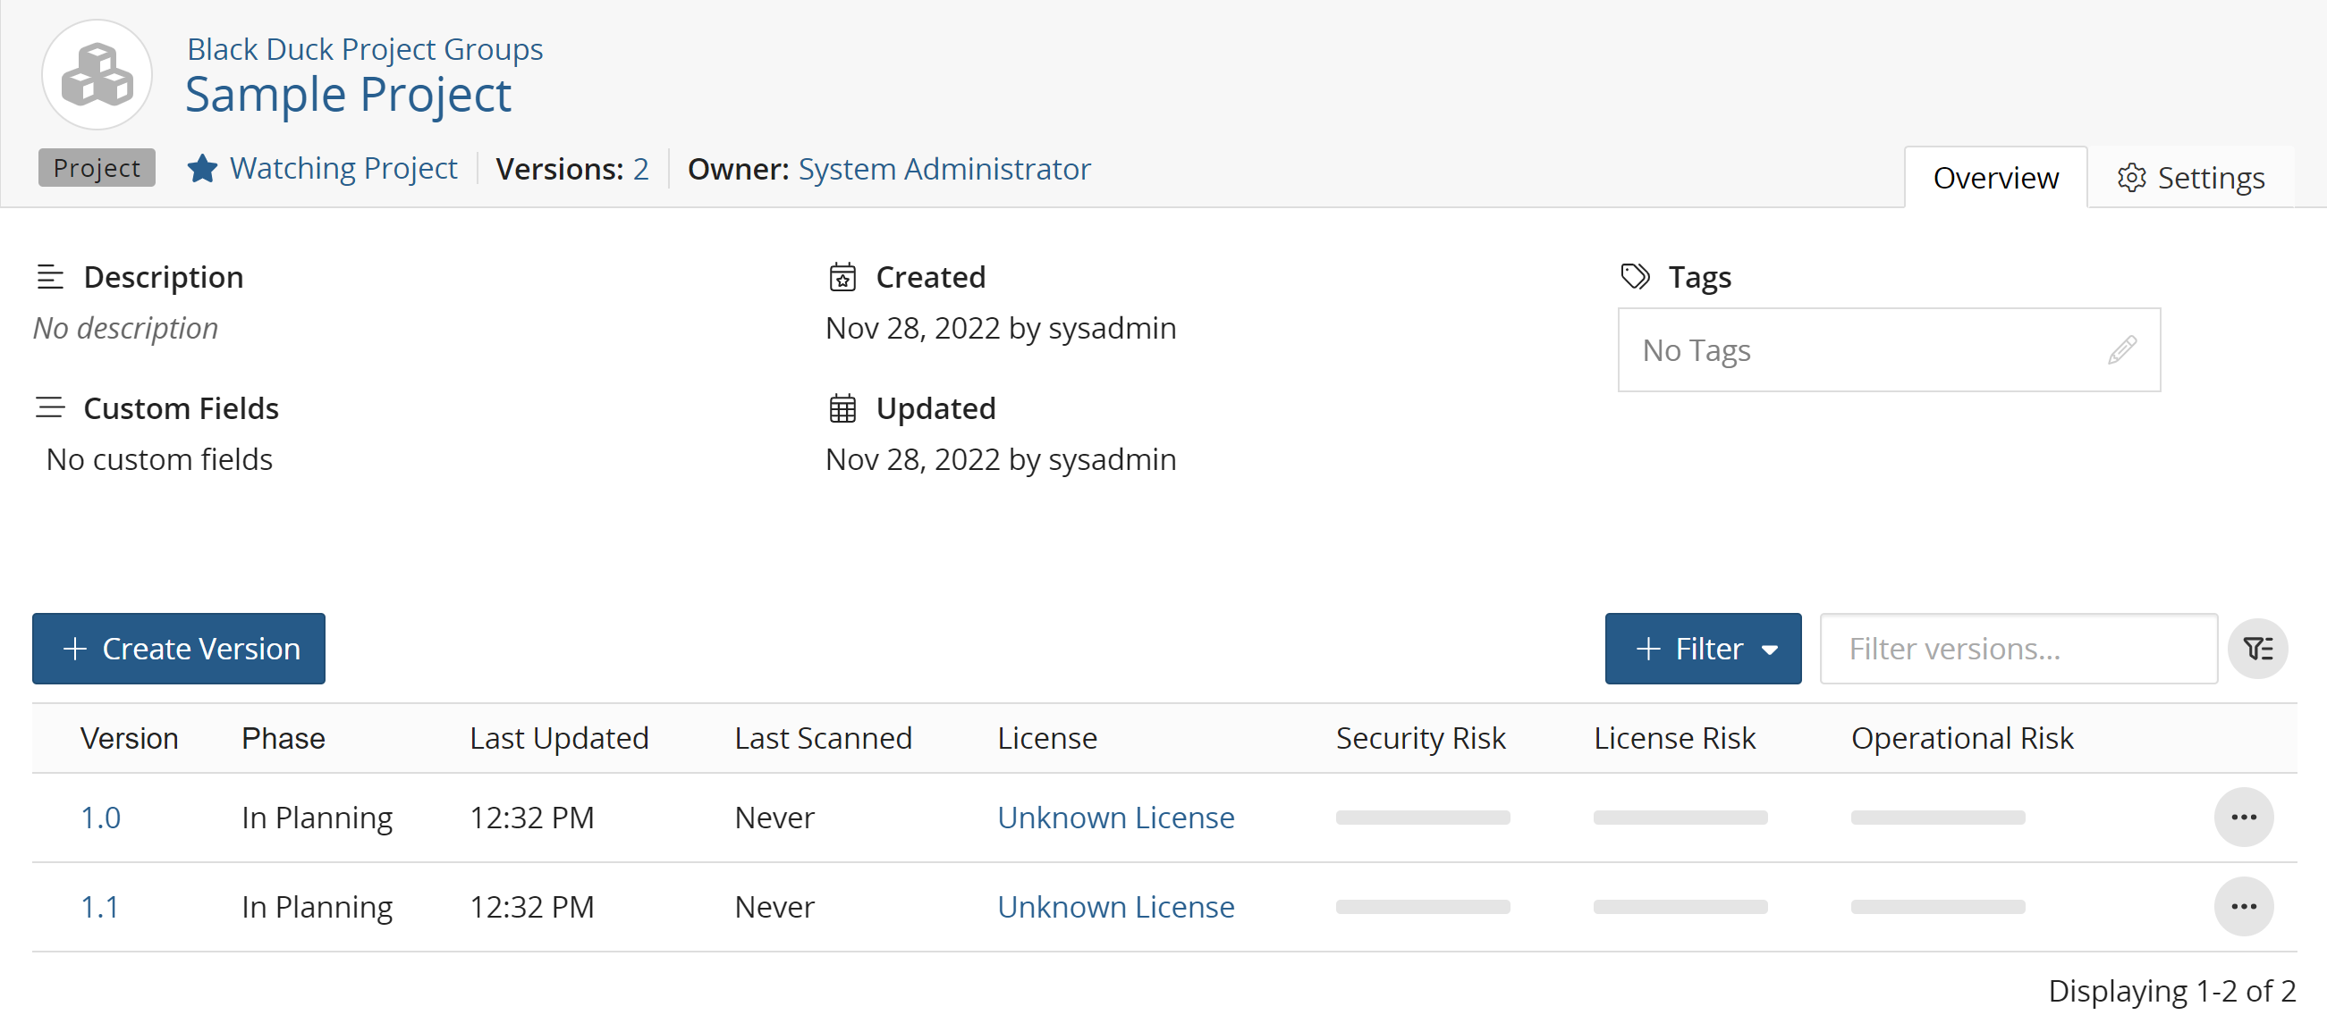Open the Black Duck Project Groups link
Viewport: 2327px width, 1015px height.
click(364, 49)
